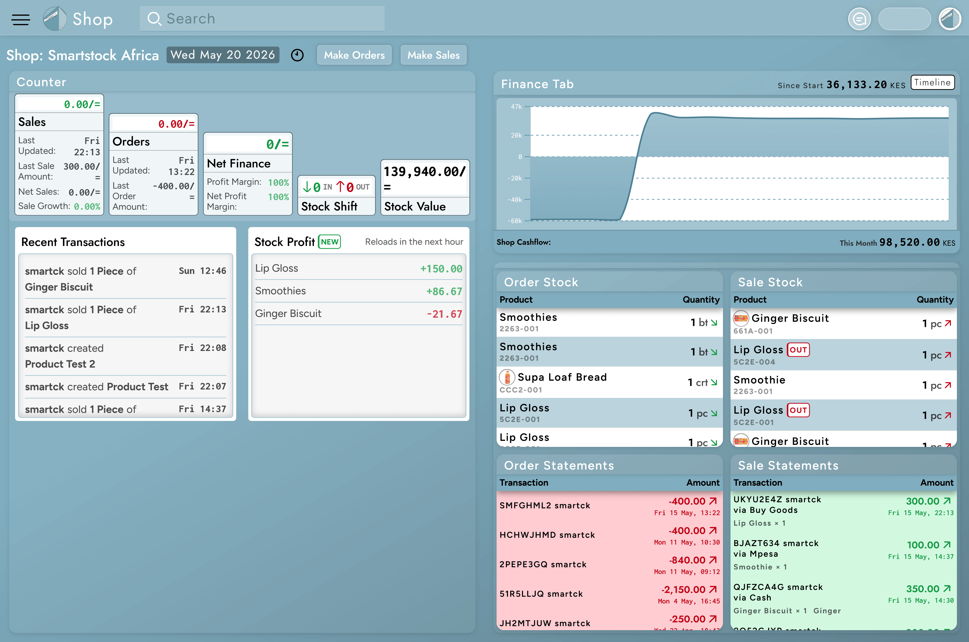
Task: Click the clock history icon next to date
Action: (297, 55)
